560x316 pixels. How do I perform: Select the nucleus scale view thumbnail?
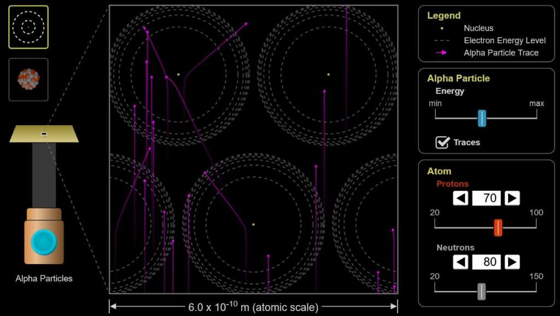28,79
